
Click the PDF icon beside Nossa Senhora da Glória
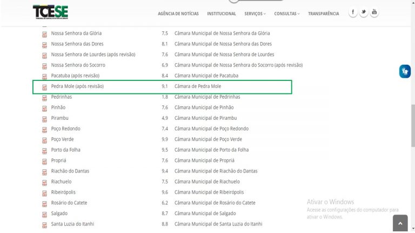pos(44,33)
